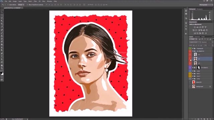
Task: Click the mask thumbnail on An object group
Action: pyautogui.click(x=199, y=67)
